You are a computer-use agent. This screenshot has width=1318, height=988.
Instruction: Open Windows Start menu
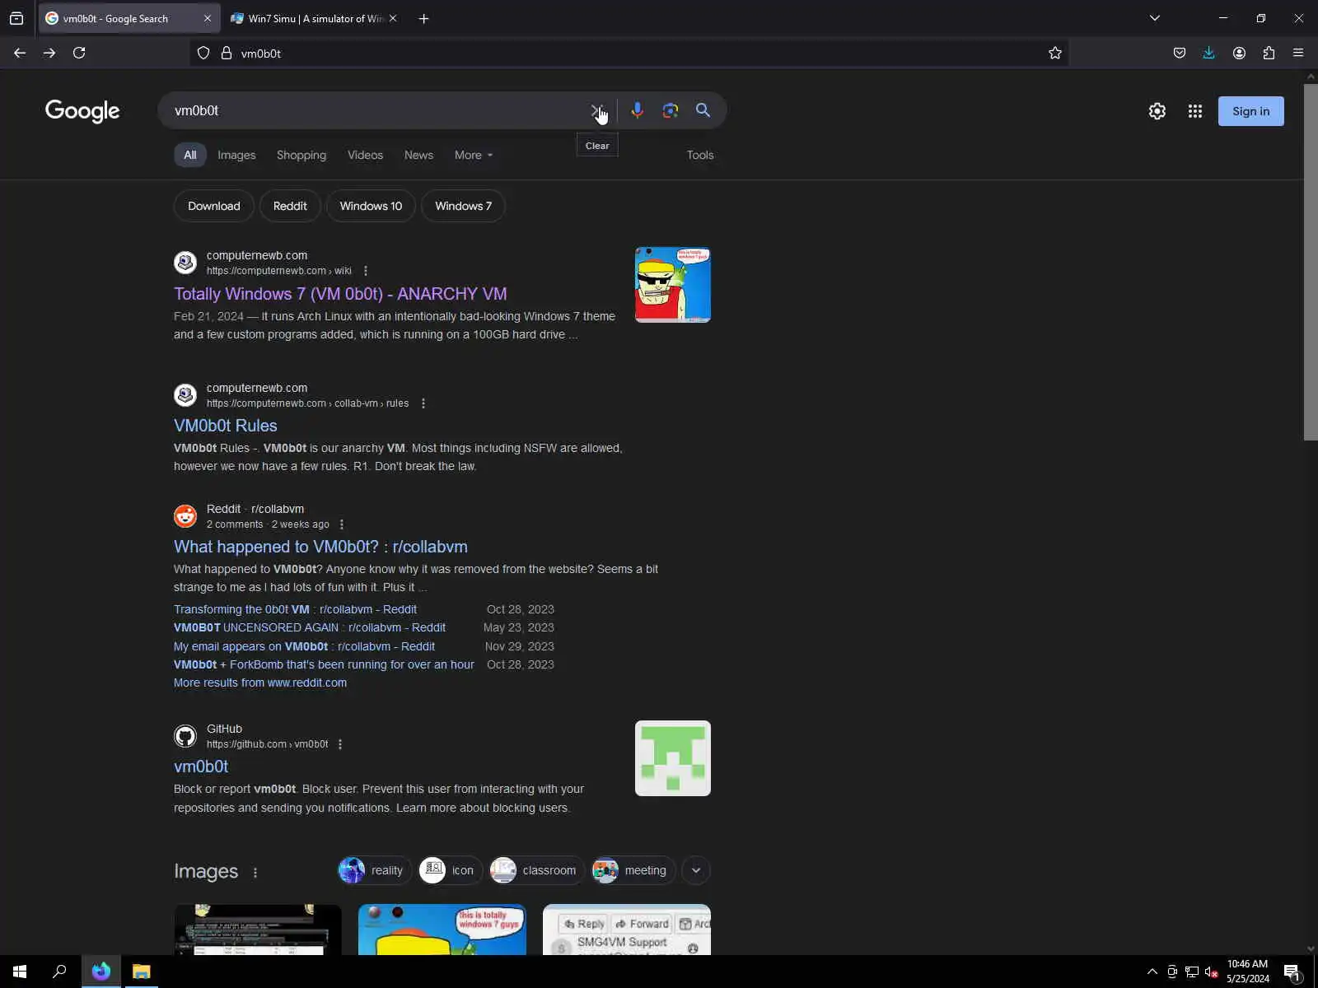click(x=20, y=972)
